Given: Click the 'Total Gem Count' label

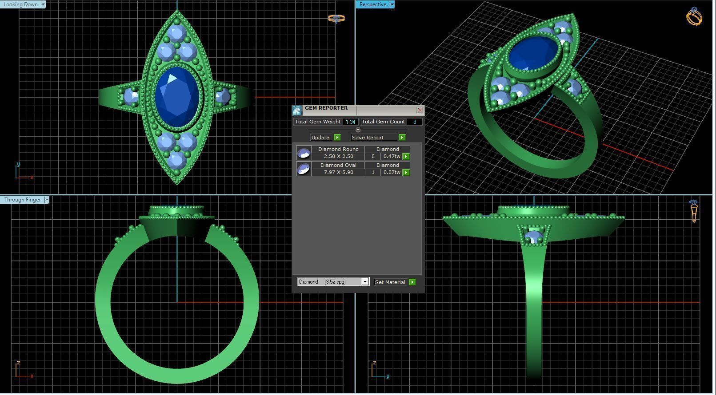Looking at the screenshot, I should click(383, 122).
